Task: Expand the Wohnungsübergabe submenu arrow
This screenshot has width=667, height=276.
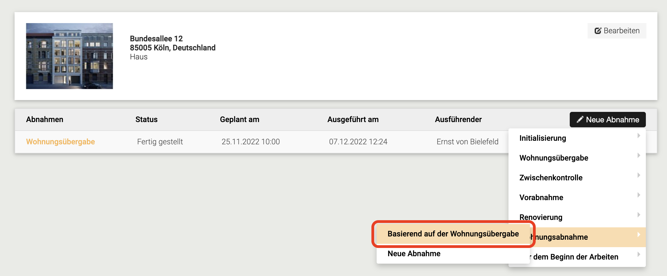Action: (x=639, y=155)
